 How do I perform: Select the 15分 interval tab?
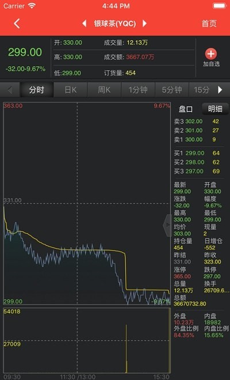pos(202,90)
